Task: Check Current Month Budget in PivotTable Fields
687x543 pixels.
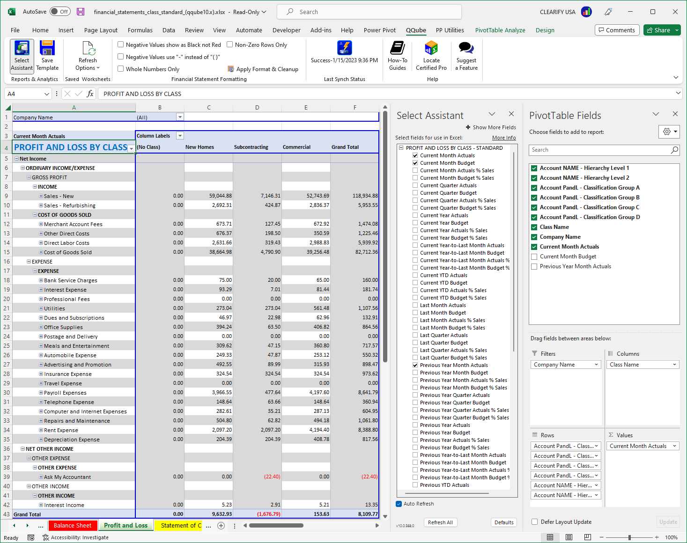Action: (534, 256)
